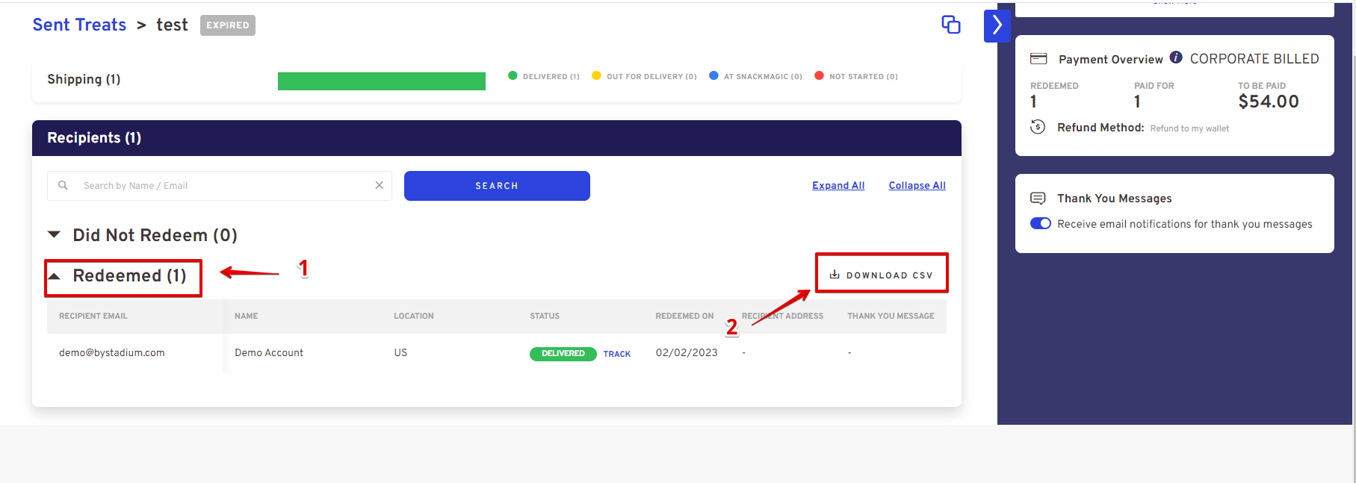The width and height of the screenshot is (1356, 483).
Task: Click the copy/duplicate icon near the title
Action: pos(950,25)
